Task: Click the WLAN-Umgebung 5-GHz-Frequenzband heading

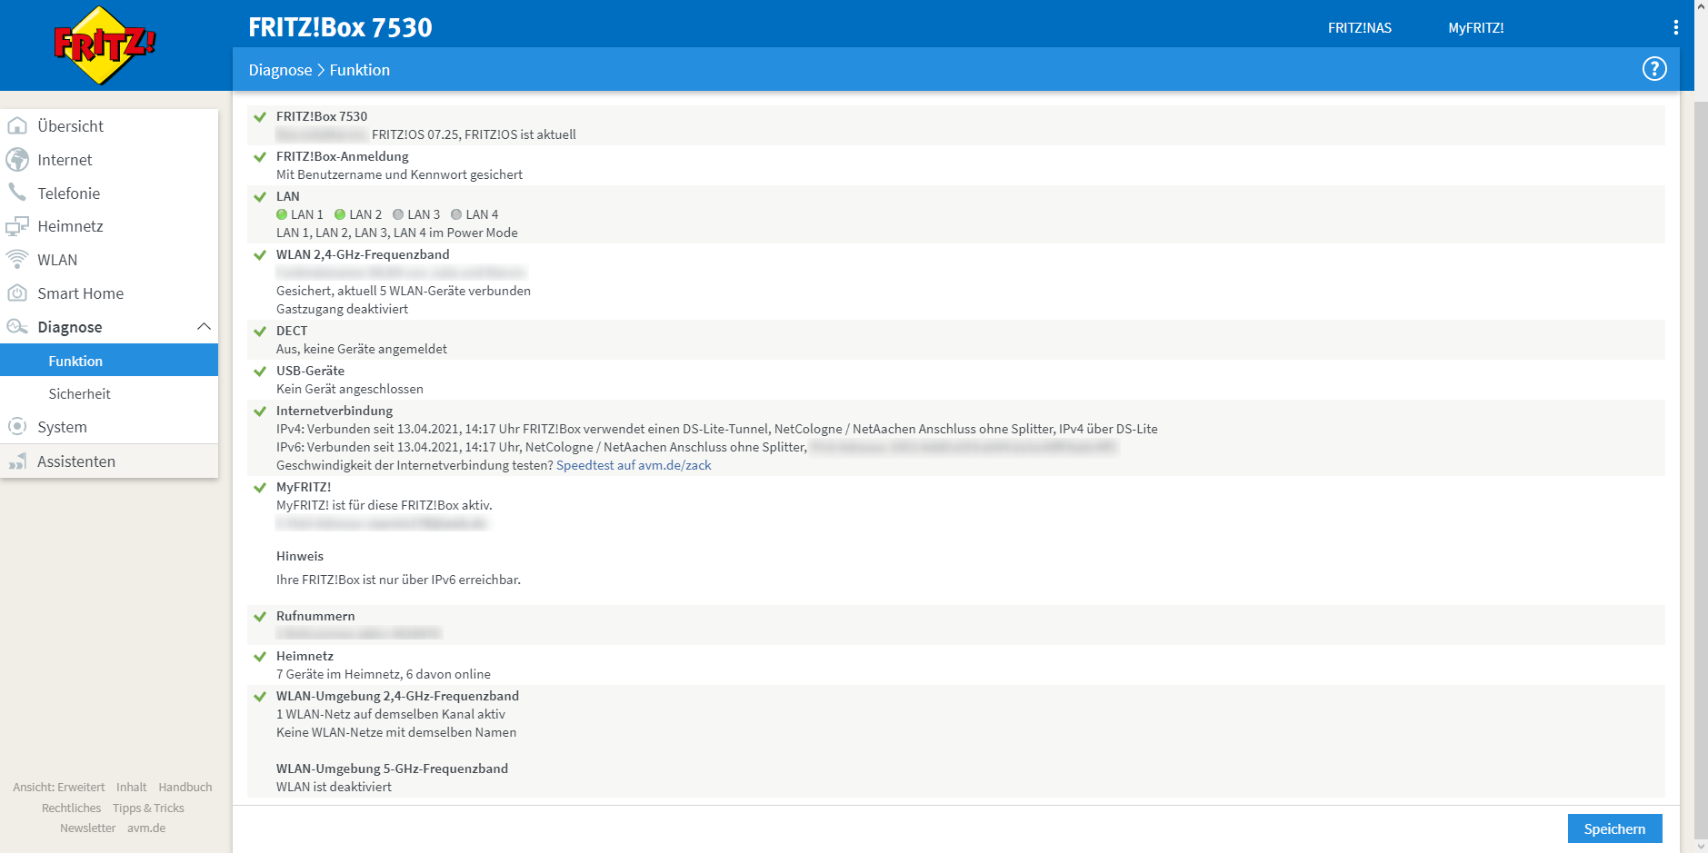Action: [x=392, y=769]
